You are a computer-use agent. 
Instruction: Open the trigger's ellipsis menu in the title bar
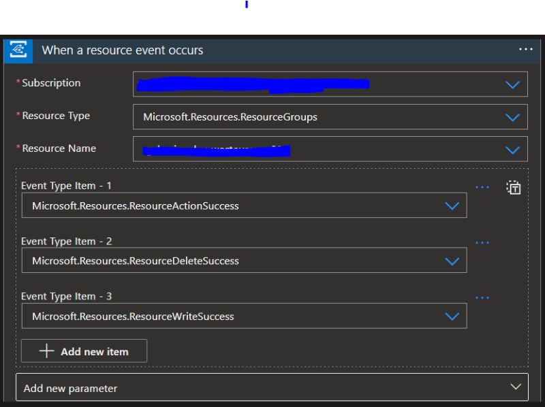click(525, 49)
